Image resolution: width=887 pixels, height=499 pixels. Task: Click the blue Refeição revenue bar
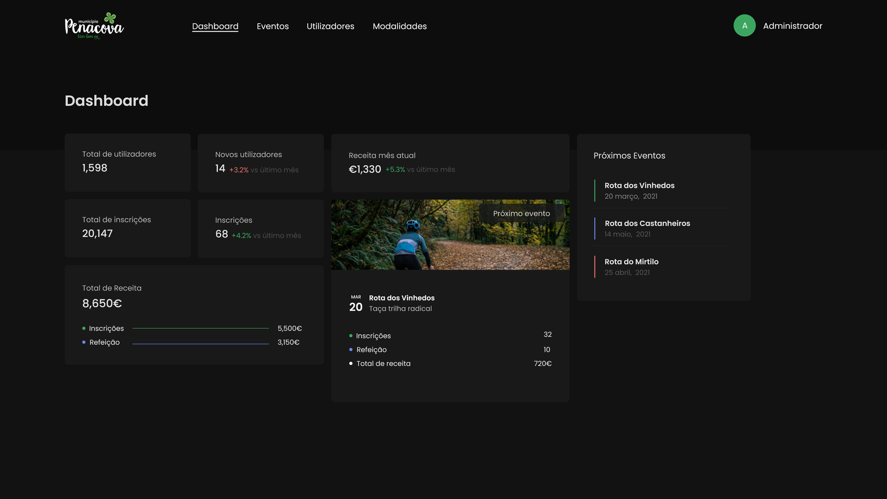click(x=201, y=344)
